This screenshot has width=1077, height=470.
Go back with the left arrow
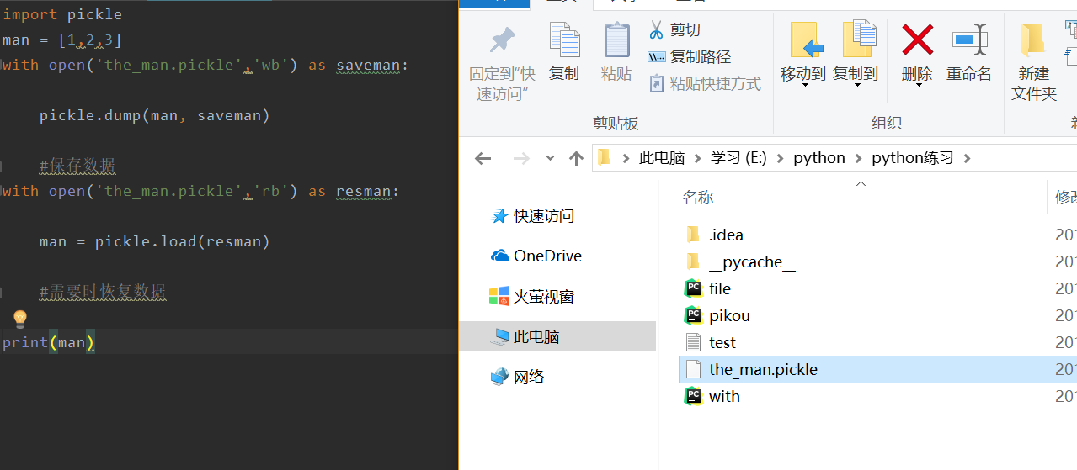[483, 158]
